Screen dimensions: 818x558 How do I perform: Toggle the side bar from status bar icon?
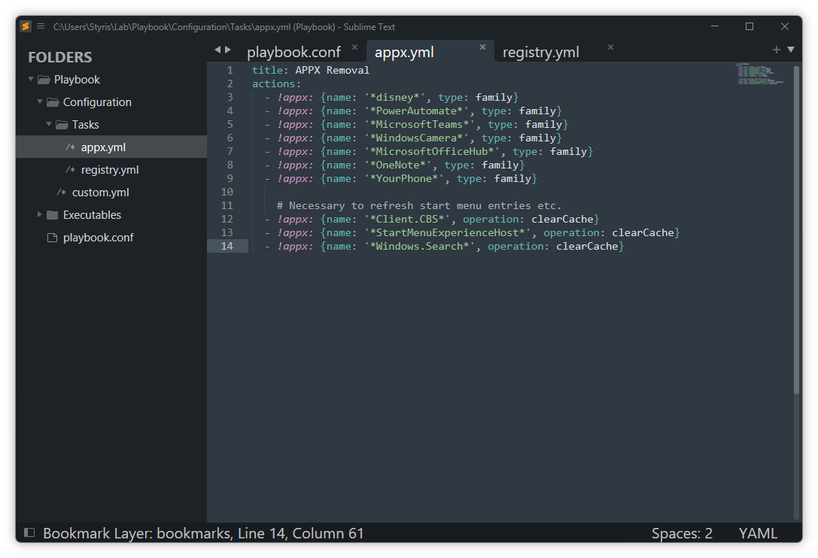29,533
